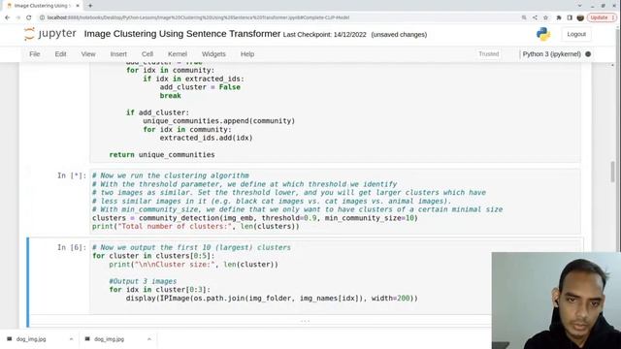Open the Cell menu
Image resolution: width=621 pixels, height=349 pixels.
tap(147, 54)
